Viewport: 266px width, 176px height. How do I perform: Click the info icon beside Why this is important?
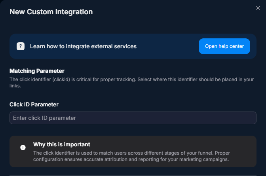(23, 148)
